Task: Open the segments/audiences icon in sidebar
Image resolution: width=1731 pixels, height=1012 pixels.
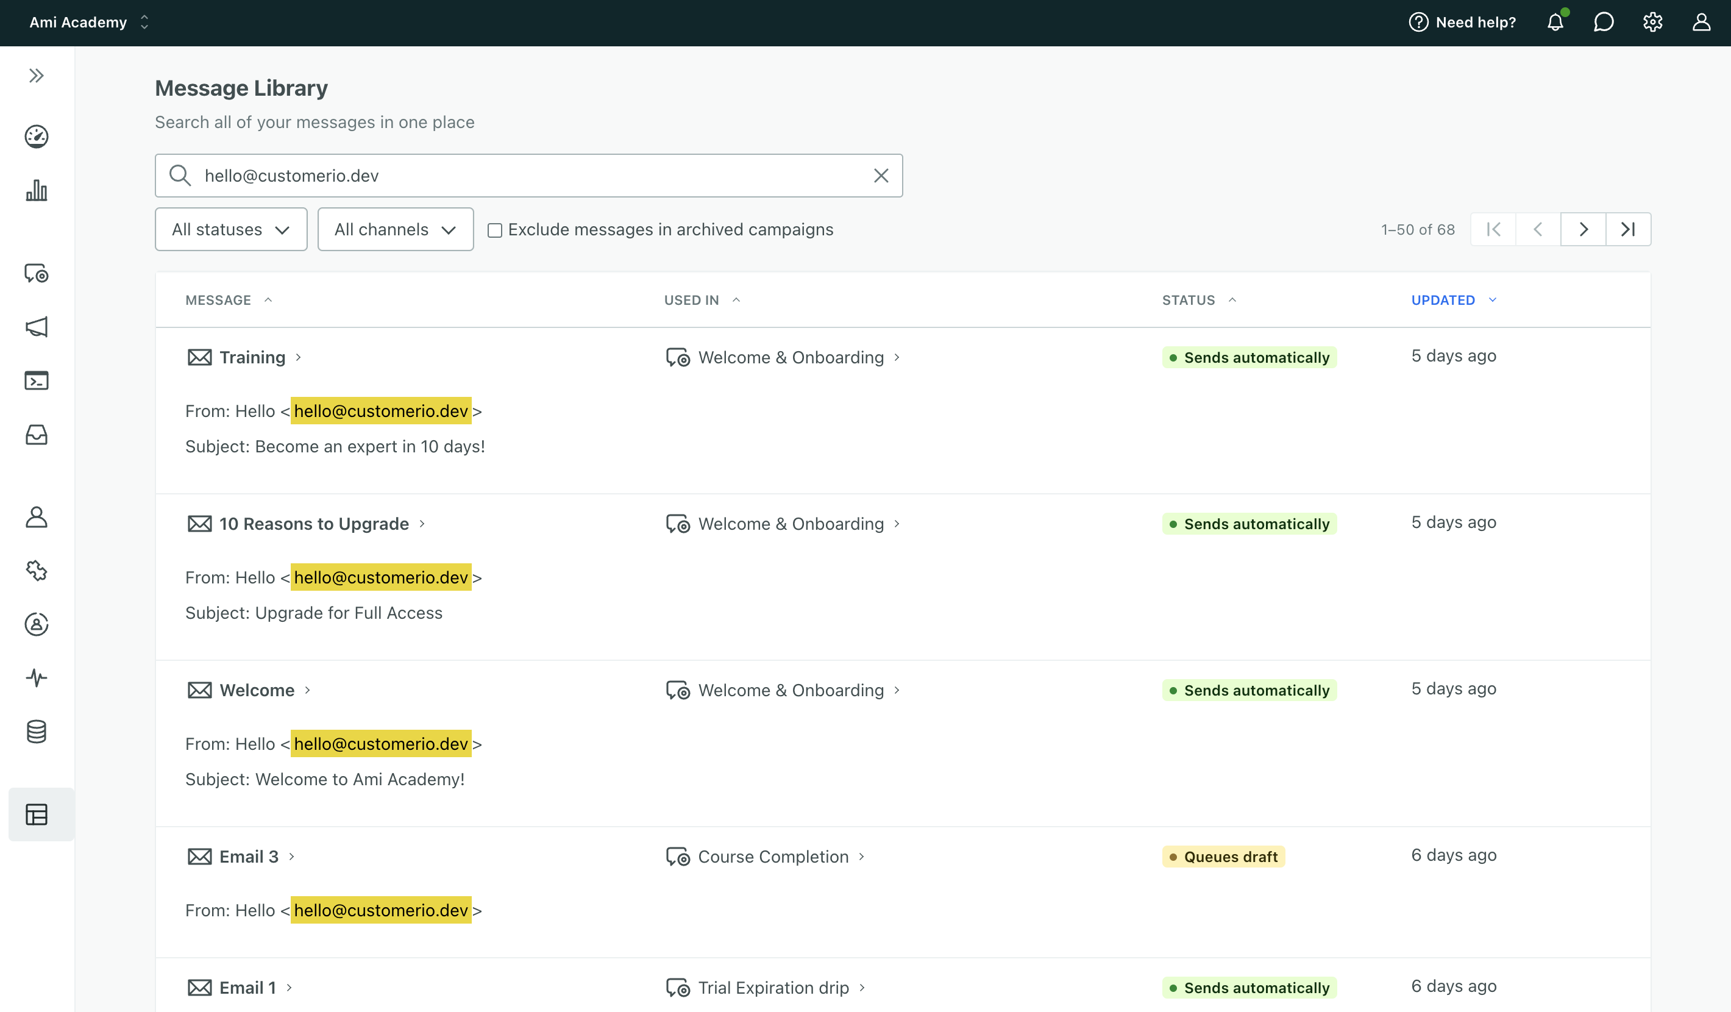Action: click(36, 624)
